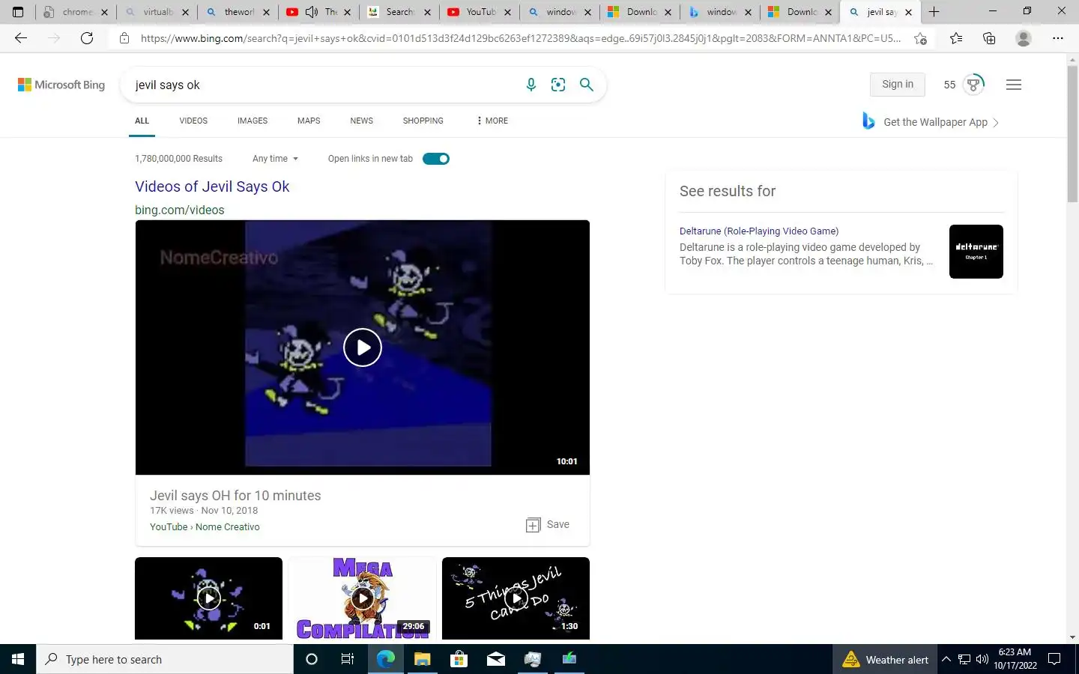Expand the Any time filter dropdown
The height and width of the screenshot is (674, 1079).
(x=275, y=159)
